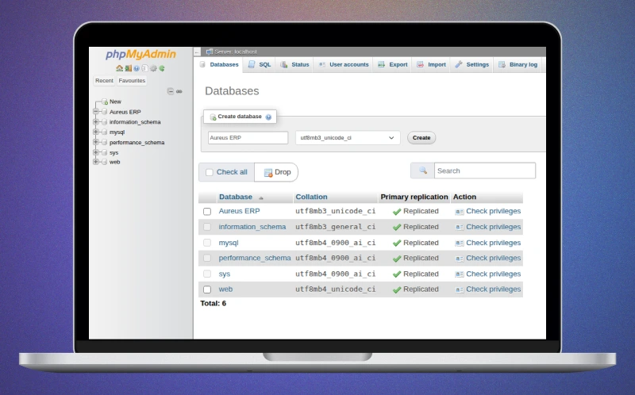Image resolution: width=635 pixels, height=395 pixels.
Task: Select mysql in the navigation tree
Action: pos(117,132)
